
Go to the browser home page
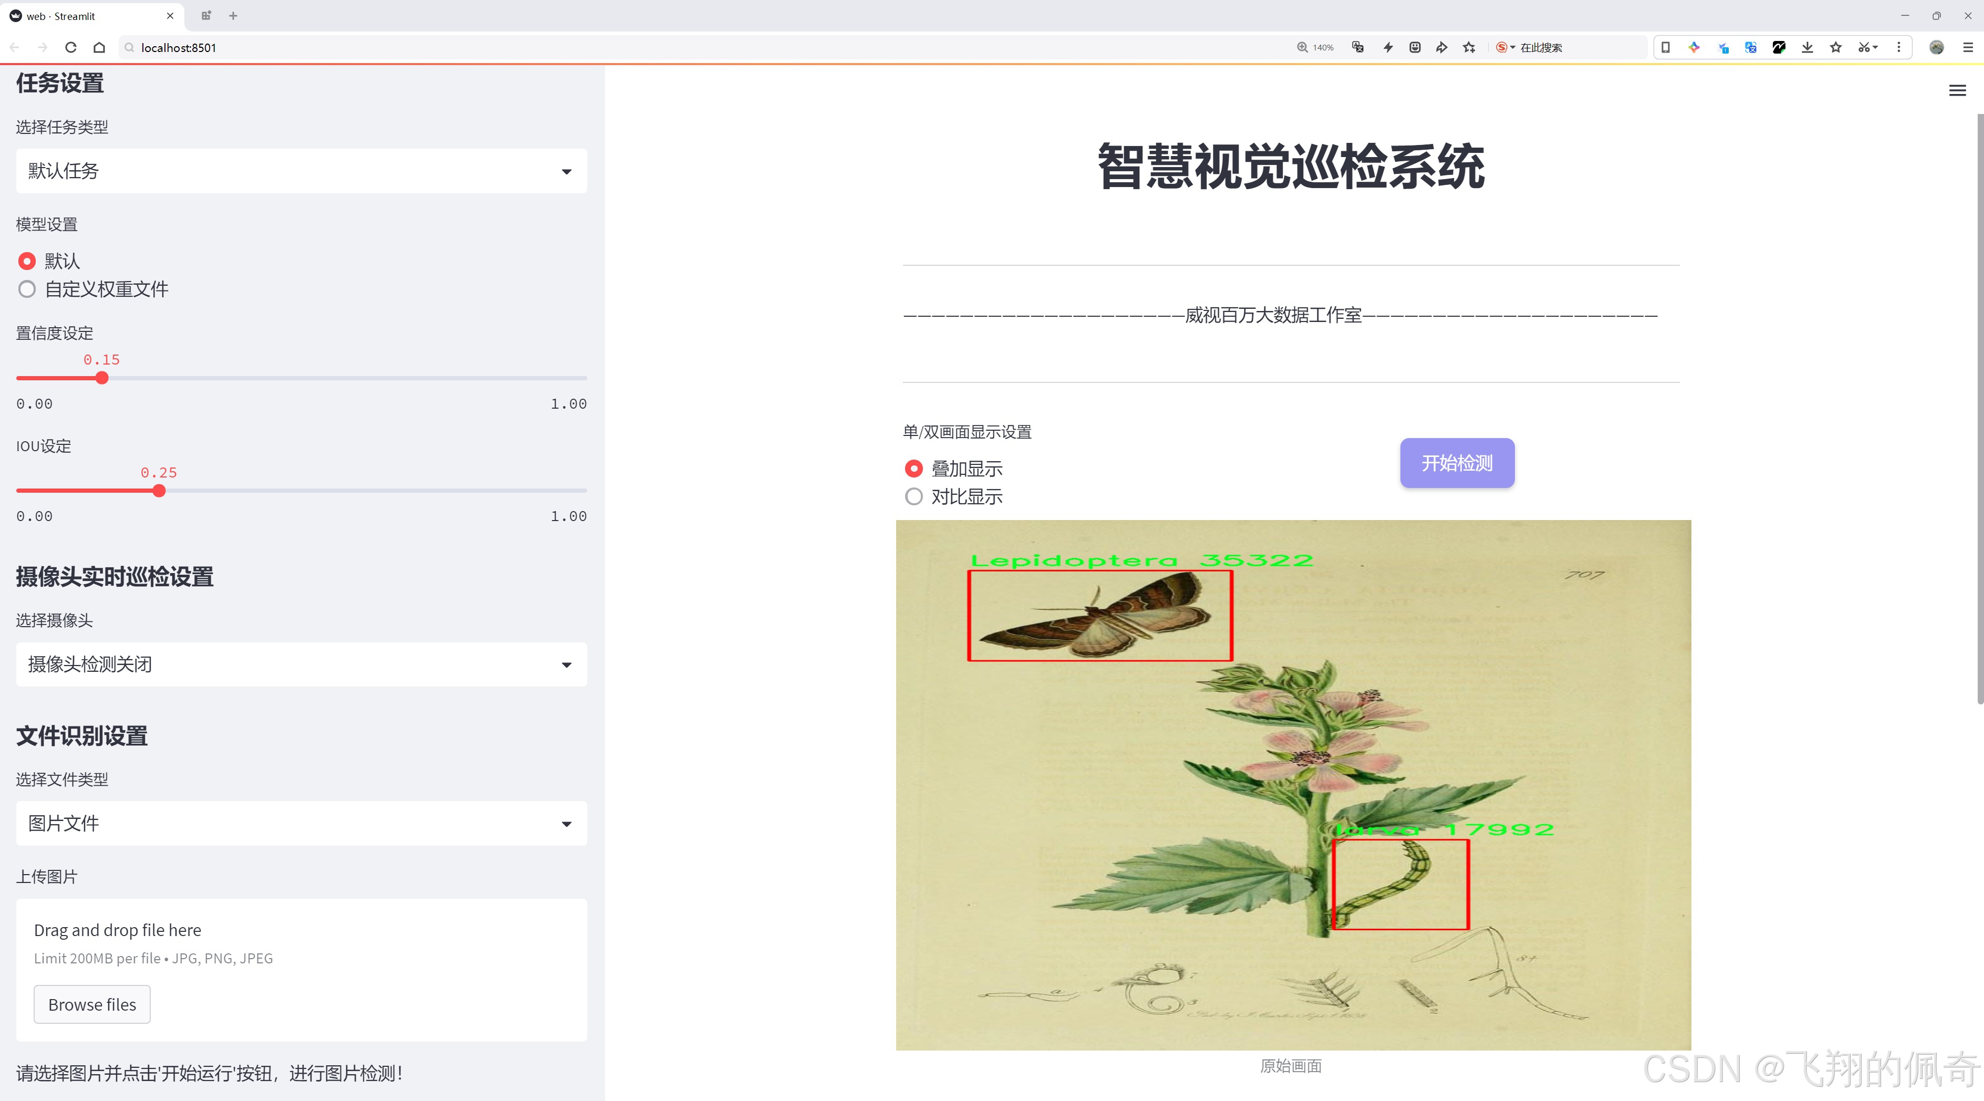pos(99,48)
